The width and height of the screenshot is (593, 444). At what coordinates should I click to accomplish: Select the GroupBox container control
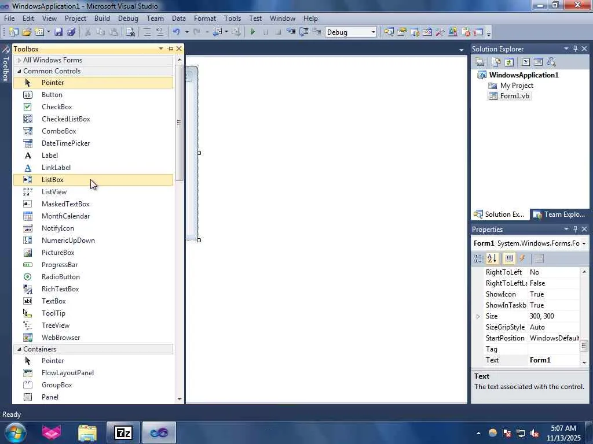[x=93, y=384]
